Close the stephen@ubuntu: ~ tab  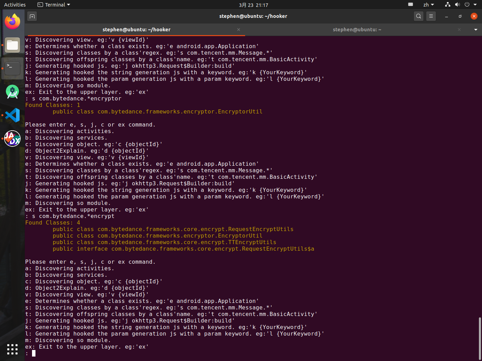pos(459,30)
